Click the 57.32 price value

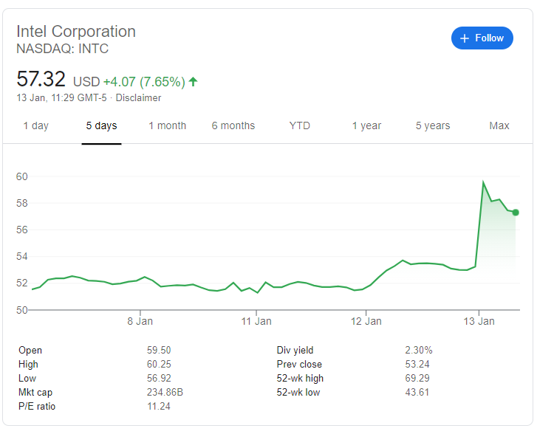coord(41,79)
